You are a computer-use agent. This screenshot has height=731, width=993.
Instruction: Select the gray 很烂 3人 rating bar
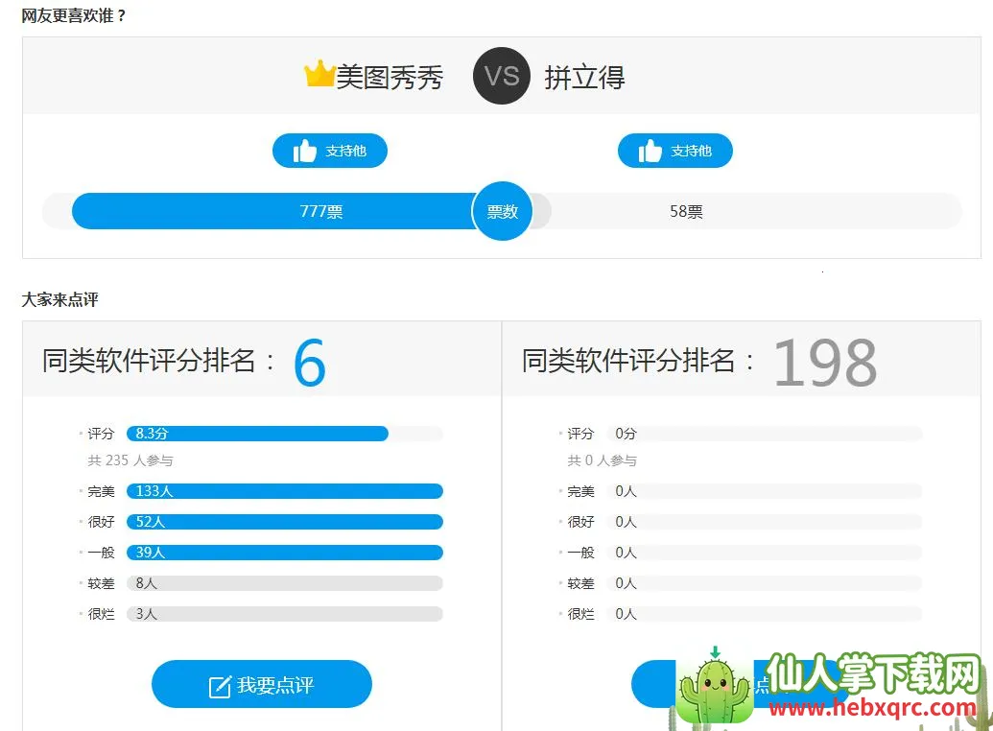[285, 614]
